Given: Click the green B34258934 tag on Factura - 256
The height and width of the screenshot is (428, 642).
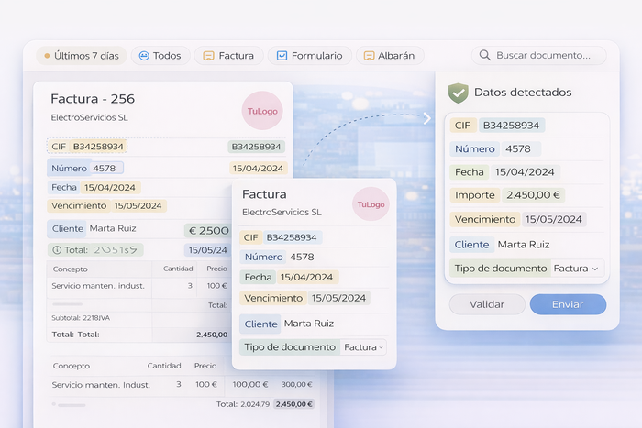Looking at the screenshot, I should tap(256, 147).
